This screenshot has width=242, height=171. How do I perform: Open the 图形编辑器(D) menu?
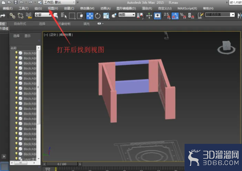tap(126, 8)
